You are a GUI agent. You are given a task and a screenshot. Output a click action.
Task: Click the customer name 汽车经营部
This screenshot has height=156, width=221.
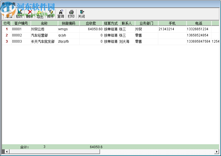(39, 35)
